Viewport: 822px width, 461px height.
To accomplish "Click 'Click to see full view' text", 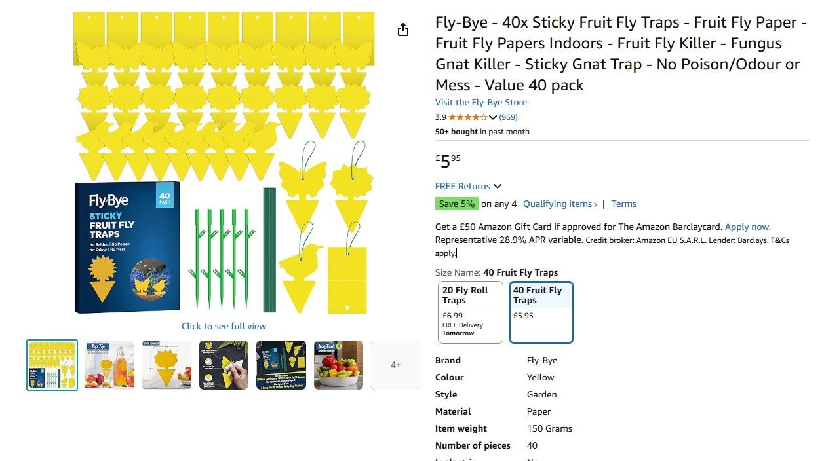I will point(224,326).
